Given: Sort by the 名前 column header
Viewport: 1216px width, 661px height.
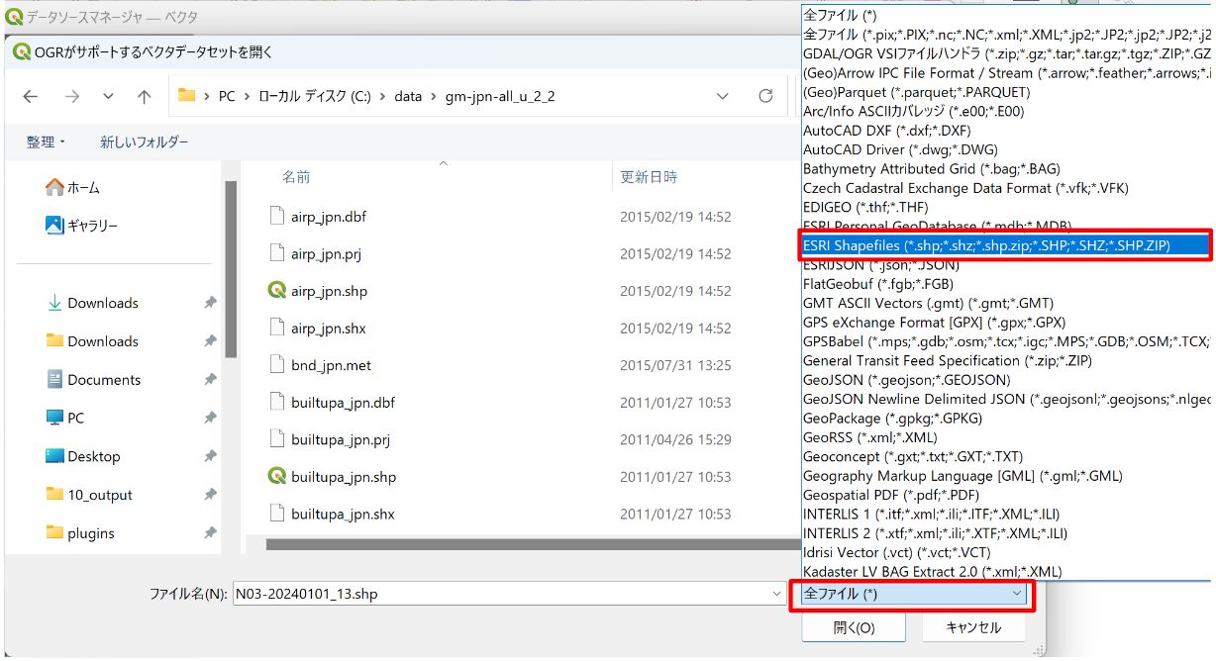Looking at the screenshot, I should (x=296, y=177).
